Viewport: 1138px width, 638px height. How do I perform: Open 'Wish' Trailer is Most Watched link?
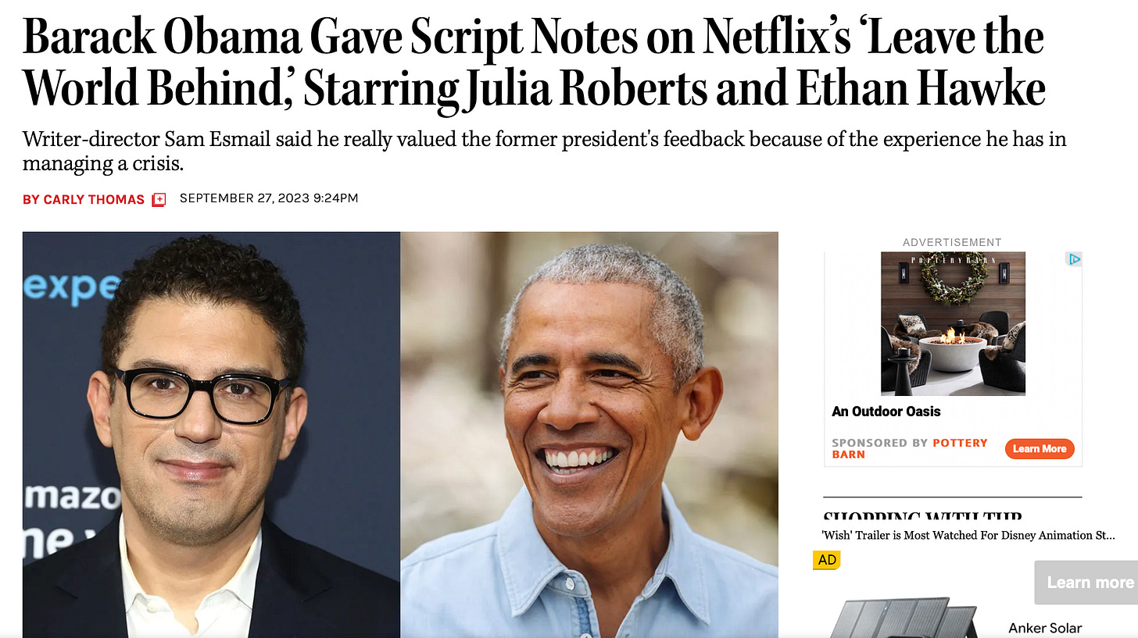point(968,535)
